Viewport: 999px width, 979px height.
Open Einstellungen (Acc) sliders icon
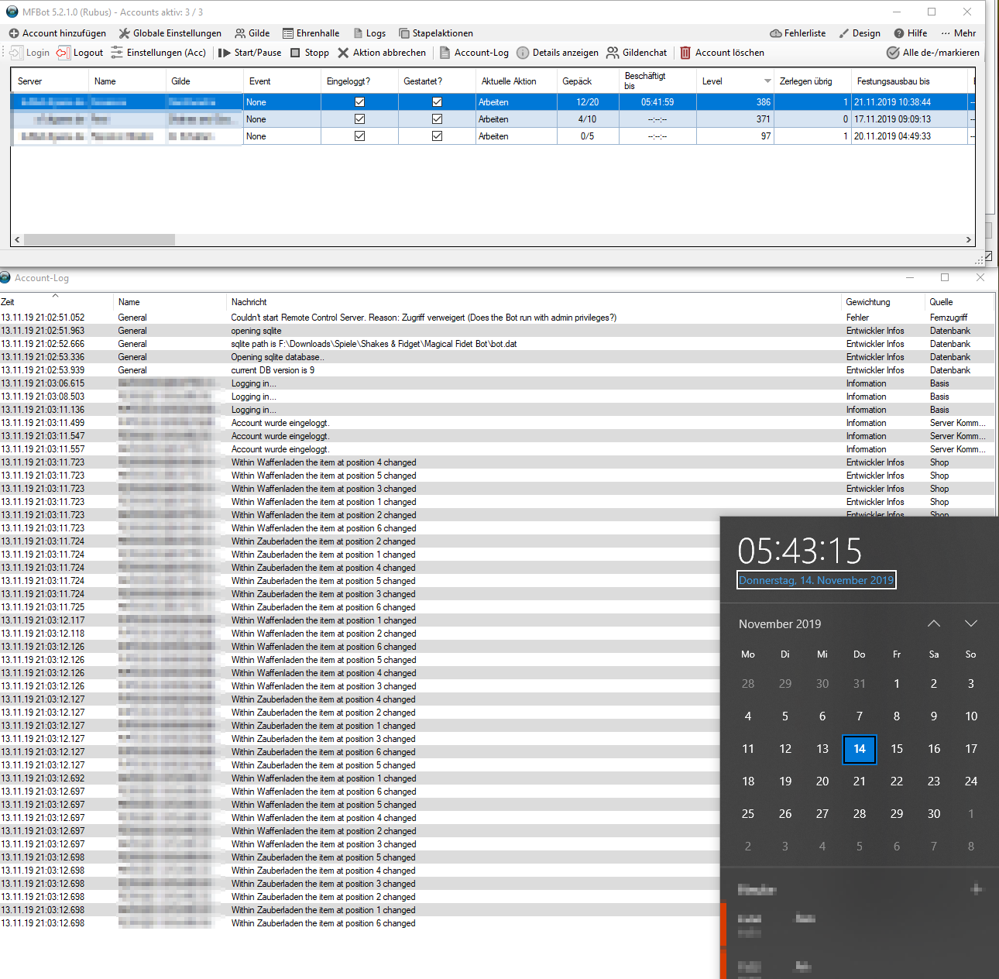coord(117,53)
